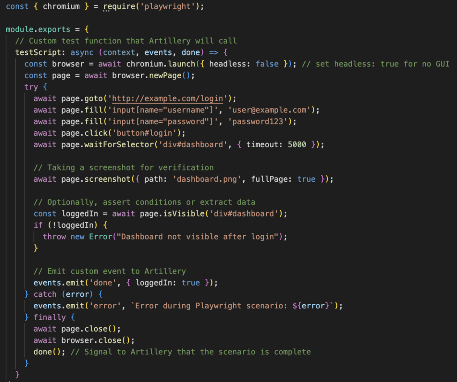This screenshot has height=382, width=457.
Task: Click the 'async' keyword
Action: click(x=82, y=53)
